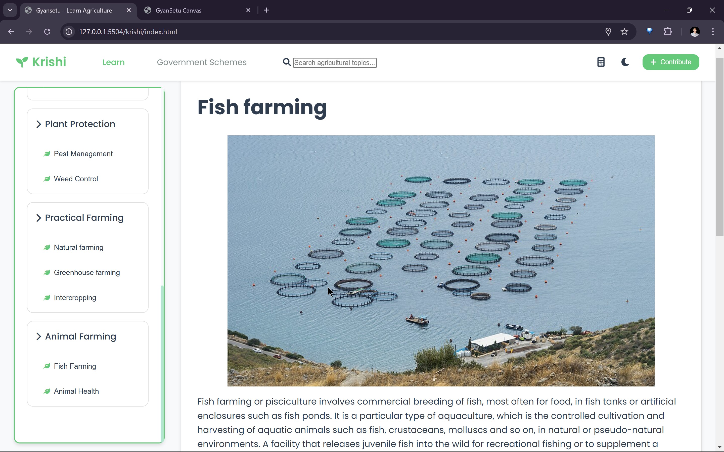Open Government Schemes menu item
724x452 pixels.
coord(202,62)
